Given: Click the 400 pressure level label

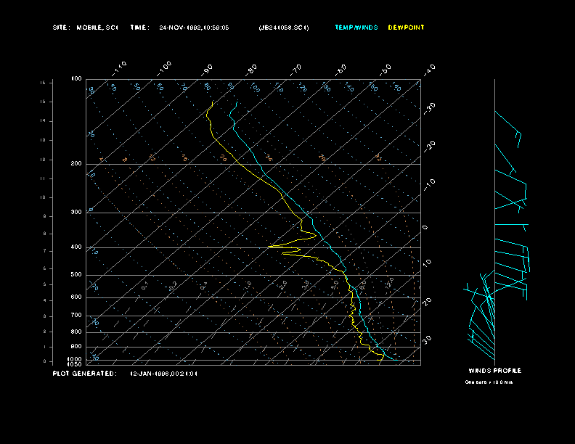Looking at the screenshot, I should coord(76,247).
